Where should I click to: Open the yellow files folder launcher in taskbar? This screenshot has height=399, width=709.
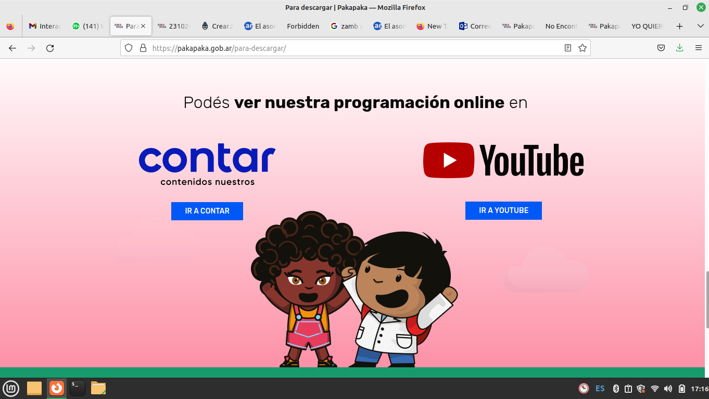tap(34, 388)
